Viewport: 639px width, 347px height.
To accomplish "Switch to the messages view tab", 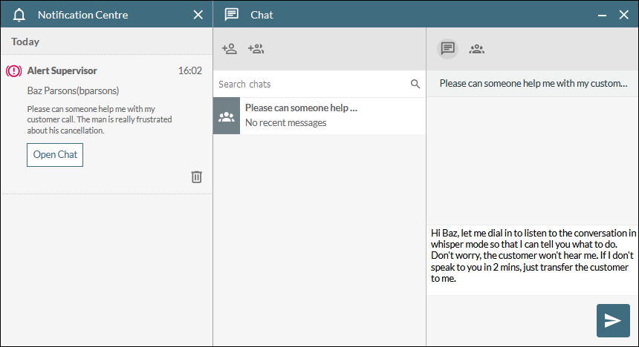I will tap(447, 49).
